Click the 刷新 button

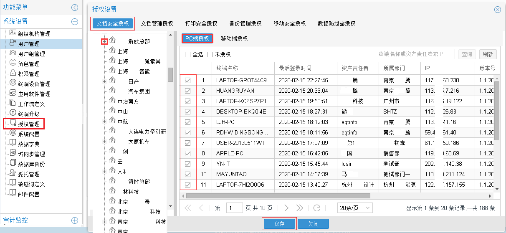[488, 54]
